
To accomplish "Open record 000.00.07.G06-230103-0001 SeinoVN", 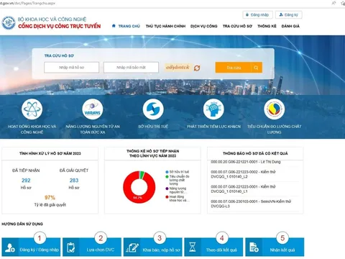I will [x=251, y=204].
